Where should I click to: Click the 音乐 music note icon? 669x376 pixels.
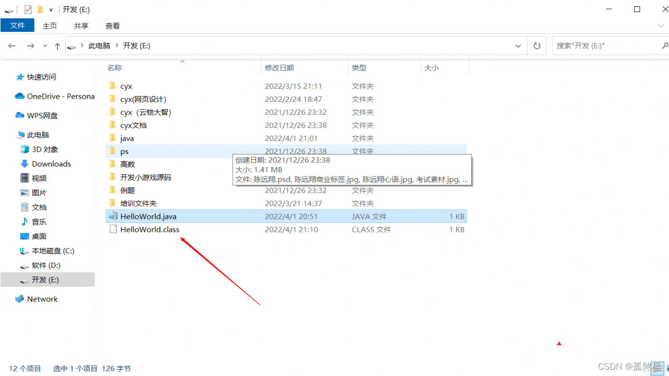[x=25, y=221]
